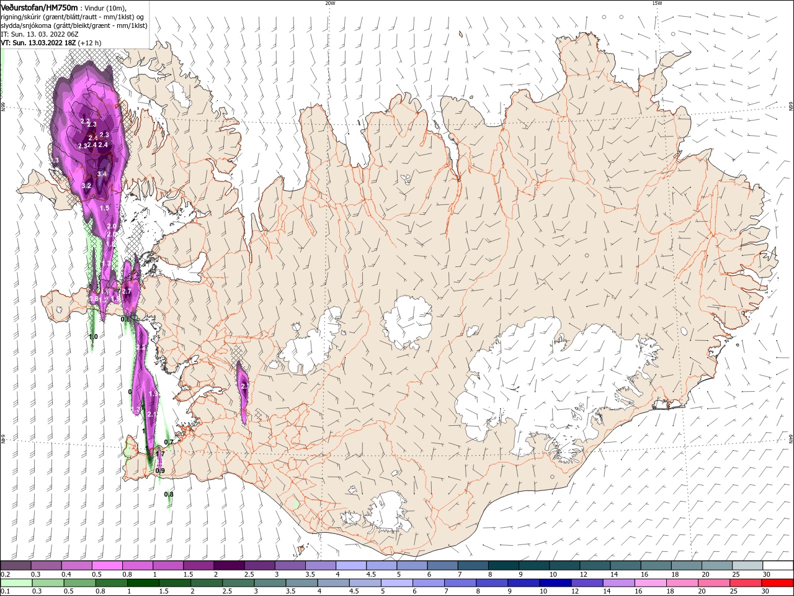Click the 'Veðurstofan/HM750m' title text

pyautogui.click(x=39, y=7)
